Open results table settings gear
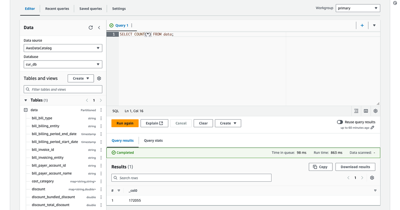The width and height of the screenshot is (400, 210). click(372, 178)
